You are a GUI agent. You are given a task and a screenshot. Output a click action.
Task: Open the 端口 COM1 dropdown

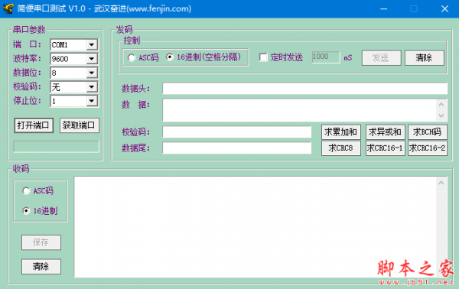tap(92, 45)
